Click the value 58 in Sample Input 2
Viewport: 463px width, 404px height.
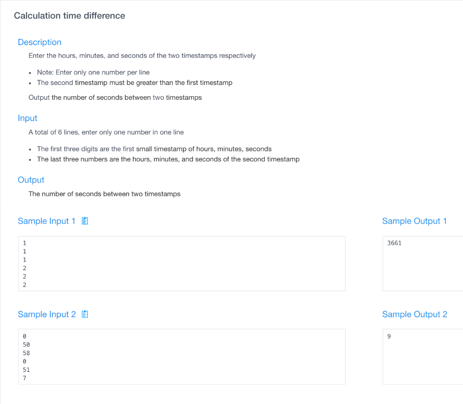[x=26, y=353]
